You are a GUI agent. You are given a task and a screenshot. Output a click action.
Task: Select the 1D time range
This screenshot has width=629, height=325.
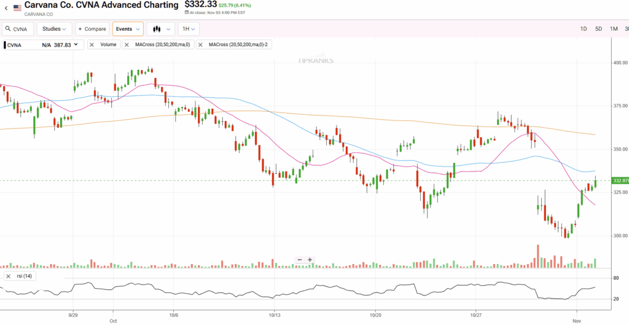click(x=584, y=29)
